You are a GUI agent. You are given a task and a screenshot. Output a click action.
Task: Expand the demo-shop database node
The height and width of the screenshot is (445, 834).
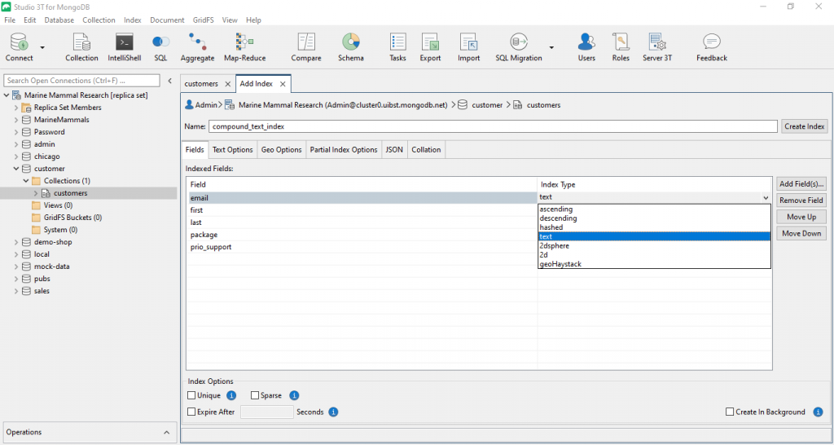[16, 242]
